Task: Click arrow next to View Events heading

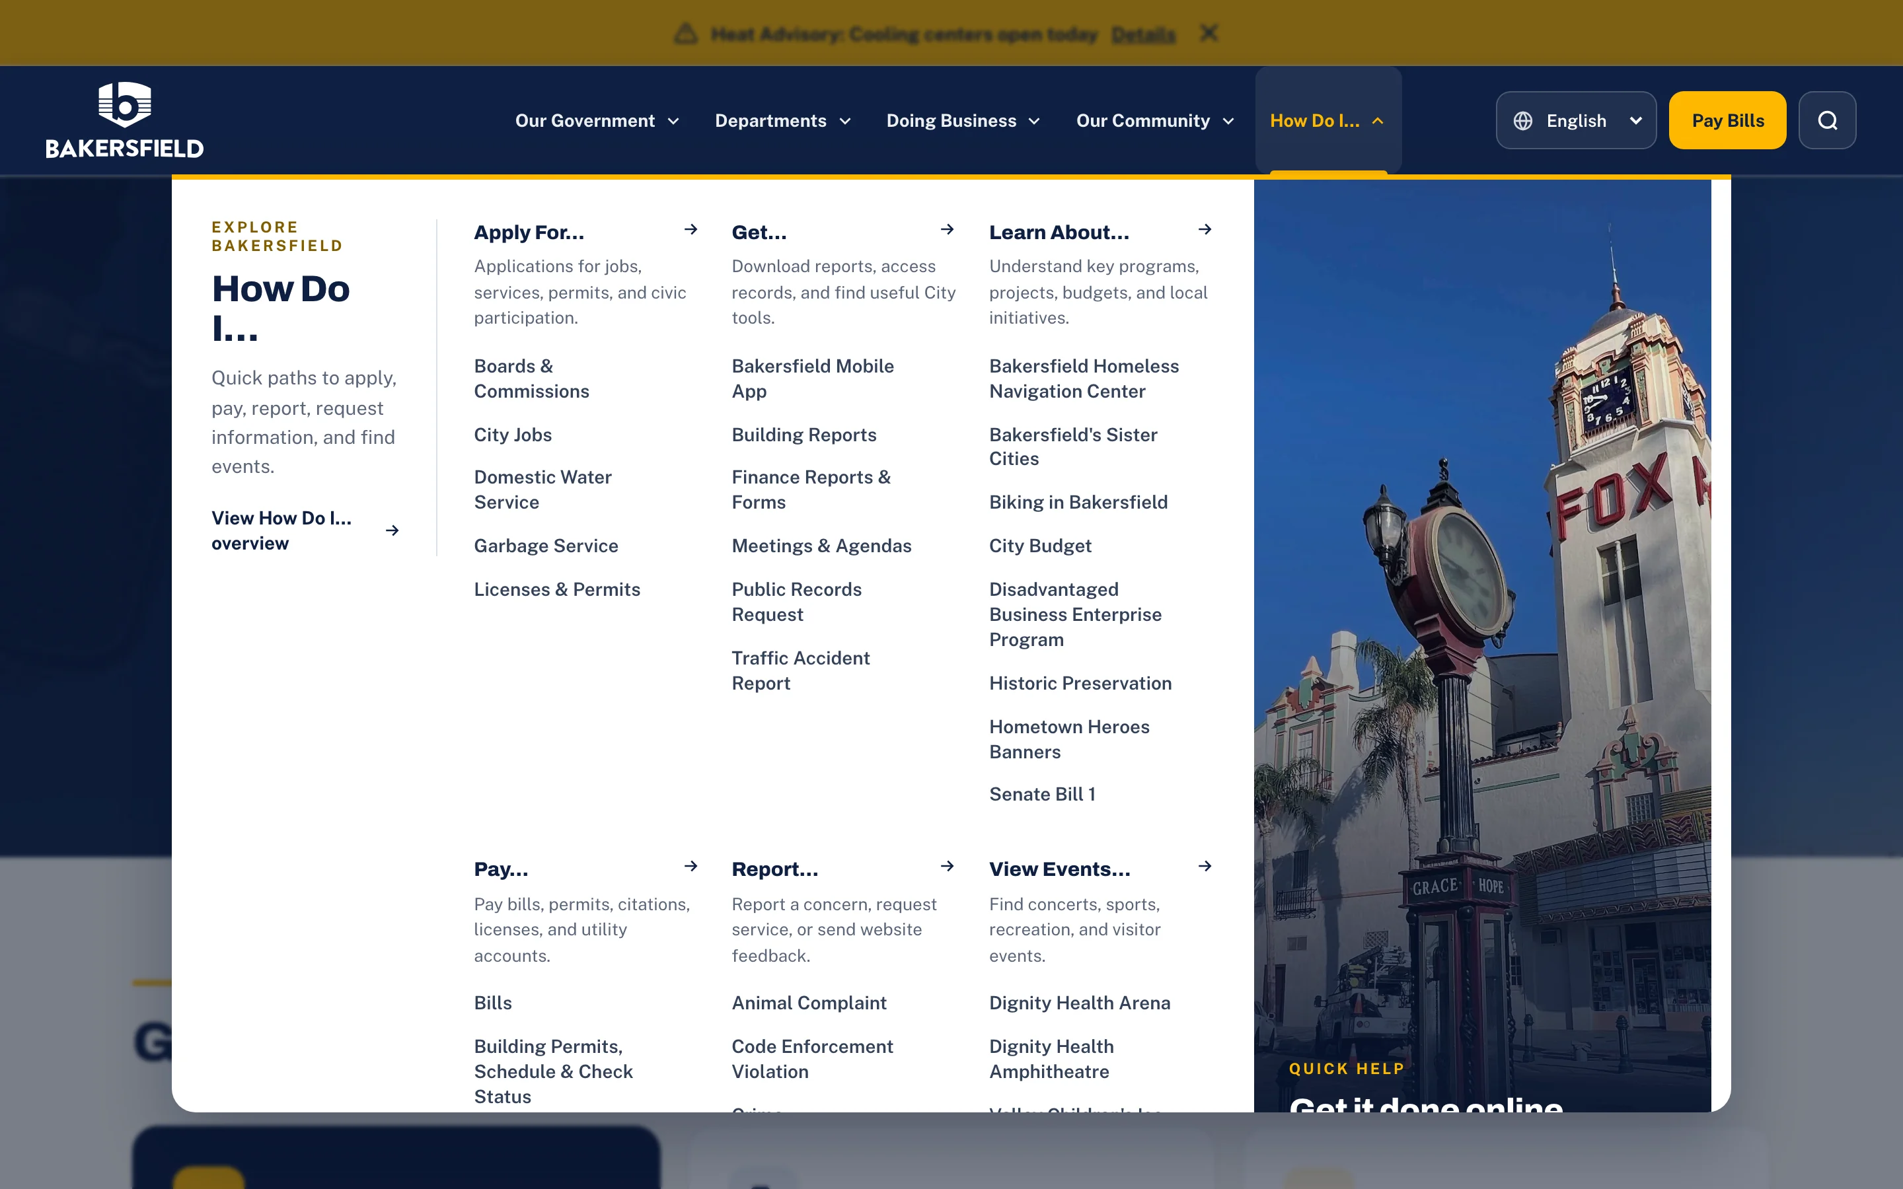Action: (1205, 867)
